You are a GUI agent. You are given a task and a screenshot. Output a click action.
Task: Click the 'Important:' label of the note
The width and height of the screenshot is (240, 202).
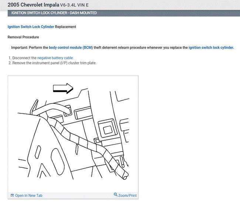(x=20, y=48)
